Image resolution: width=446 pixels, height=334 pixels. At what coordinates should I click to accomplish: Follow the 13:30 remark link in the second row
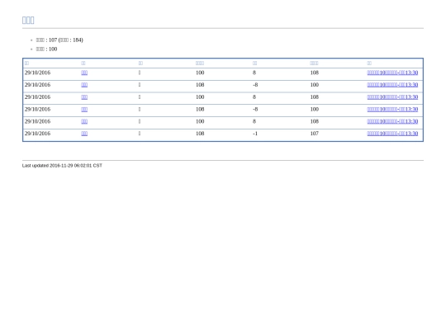pyautogui.click(x=392, y=85)
